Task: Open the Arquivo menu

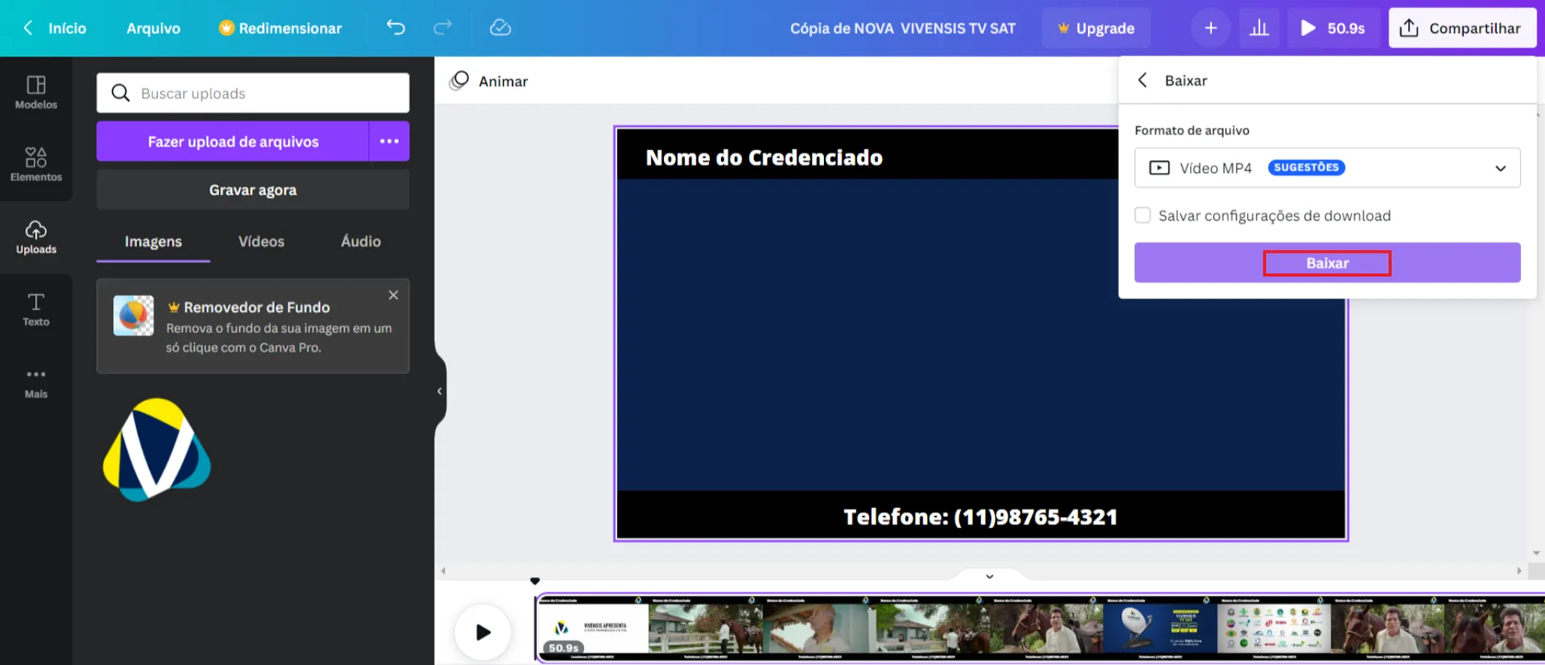Action: click(x=153, y=28)
